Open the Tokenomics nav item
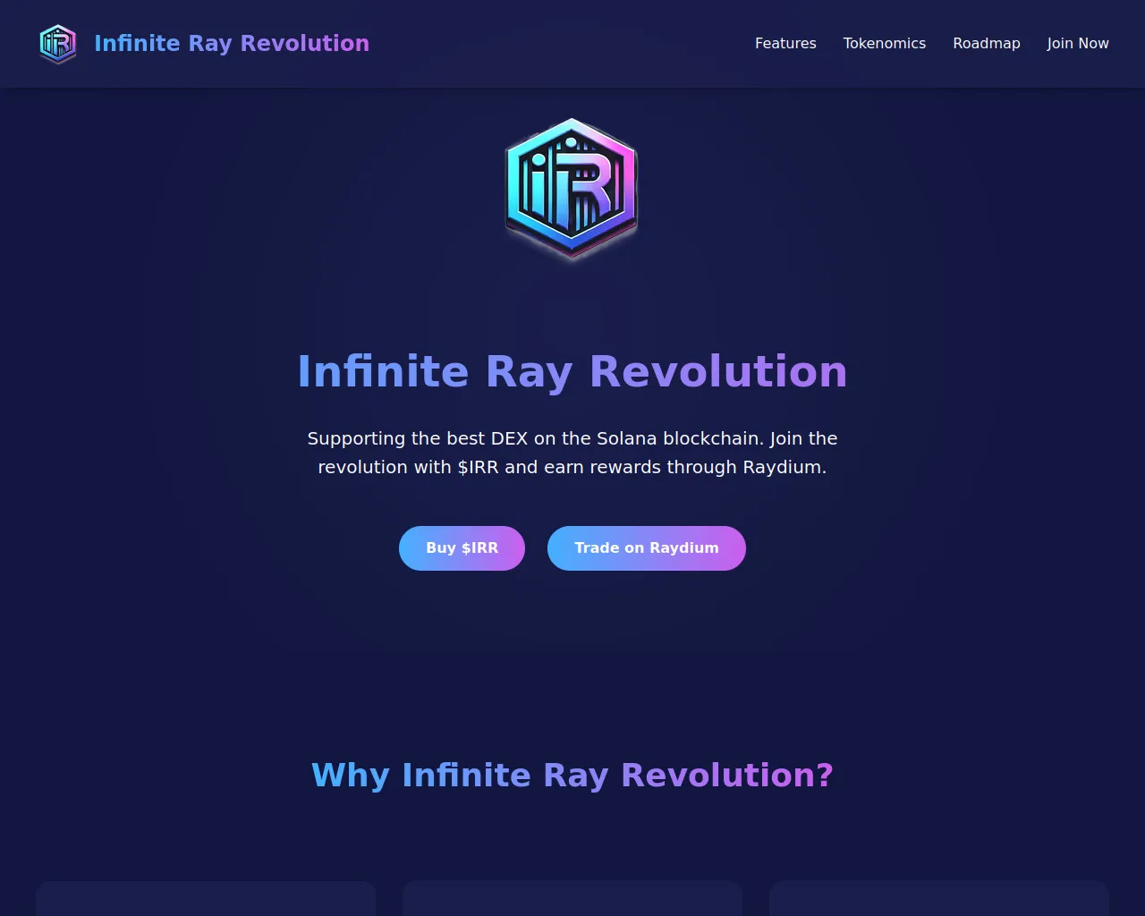This screenshot has width=1145, height=916. click(884, 43)
